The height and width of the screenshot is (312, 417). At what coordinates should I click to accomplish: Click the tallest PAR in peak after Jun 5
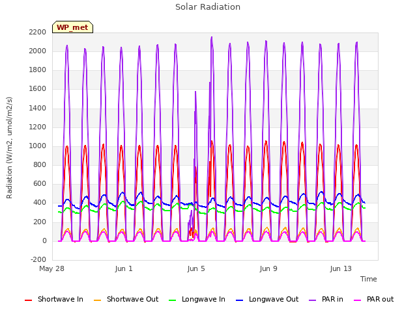coord(212,38)
